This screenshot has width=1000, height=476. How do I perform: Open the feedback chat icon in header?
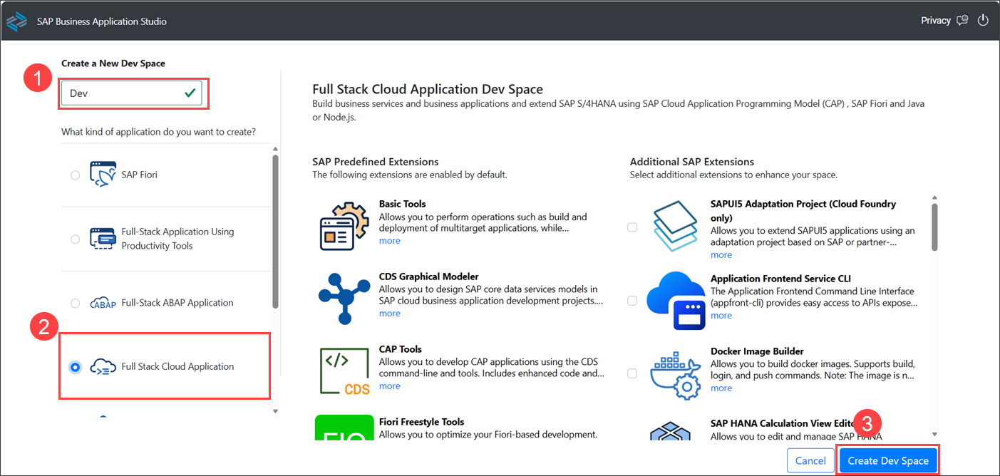pyautogui.click(x=963, y=21)
